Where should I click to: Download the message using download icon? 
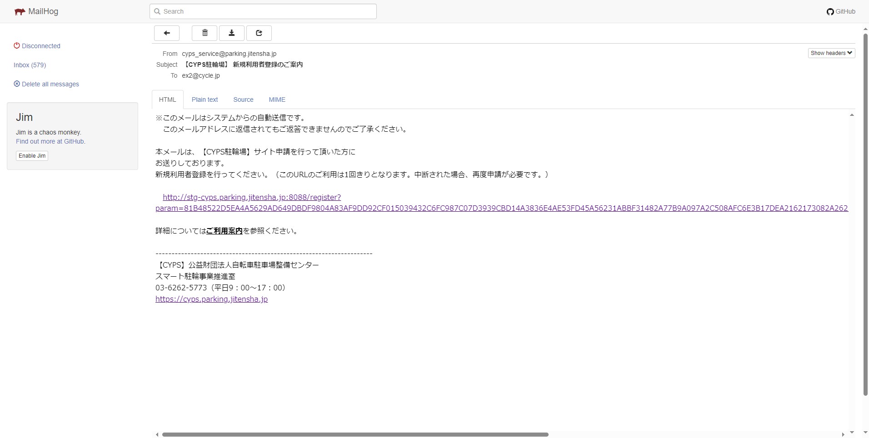(232, 33)
